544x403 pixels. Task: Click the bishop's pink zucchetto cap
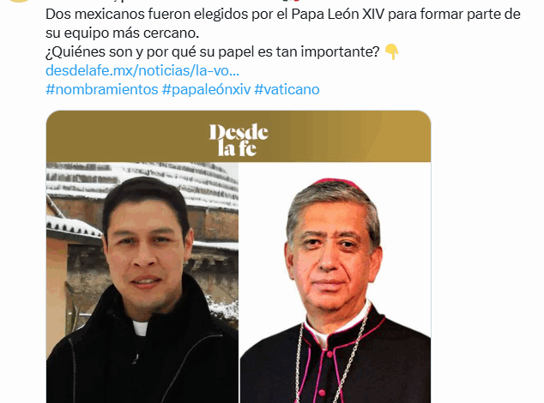(x=335, y=183)
